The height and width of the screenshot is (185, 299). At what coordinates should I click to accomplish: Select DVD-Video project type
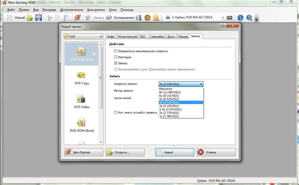tap(82, 102)
